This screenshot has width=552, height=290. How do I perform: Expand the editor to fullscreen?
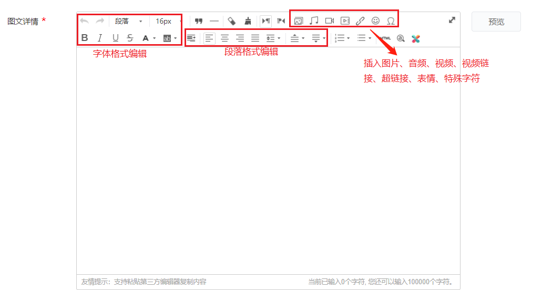coord(452,20)
